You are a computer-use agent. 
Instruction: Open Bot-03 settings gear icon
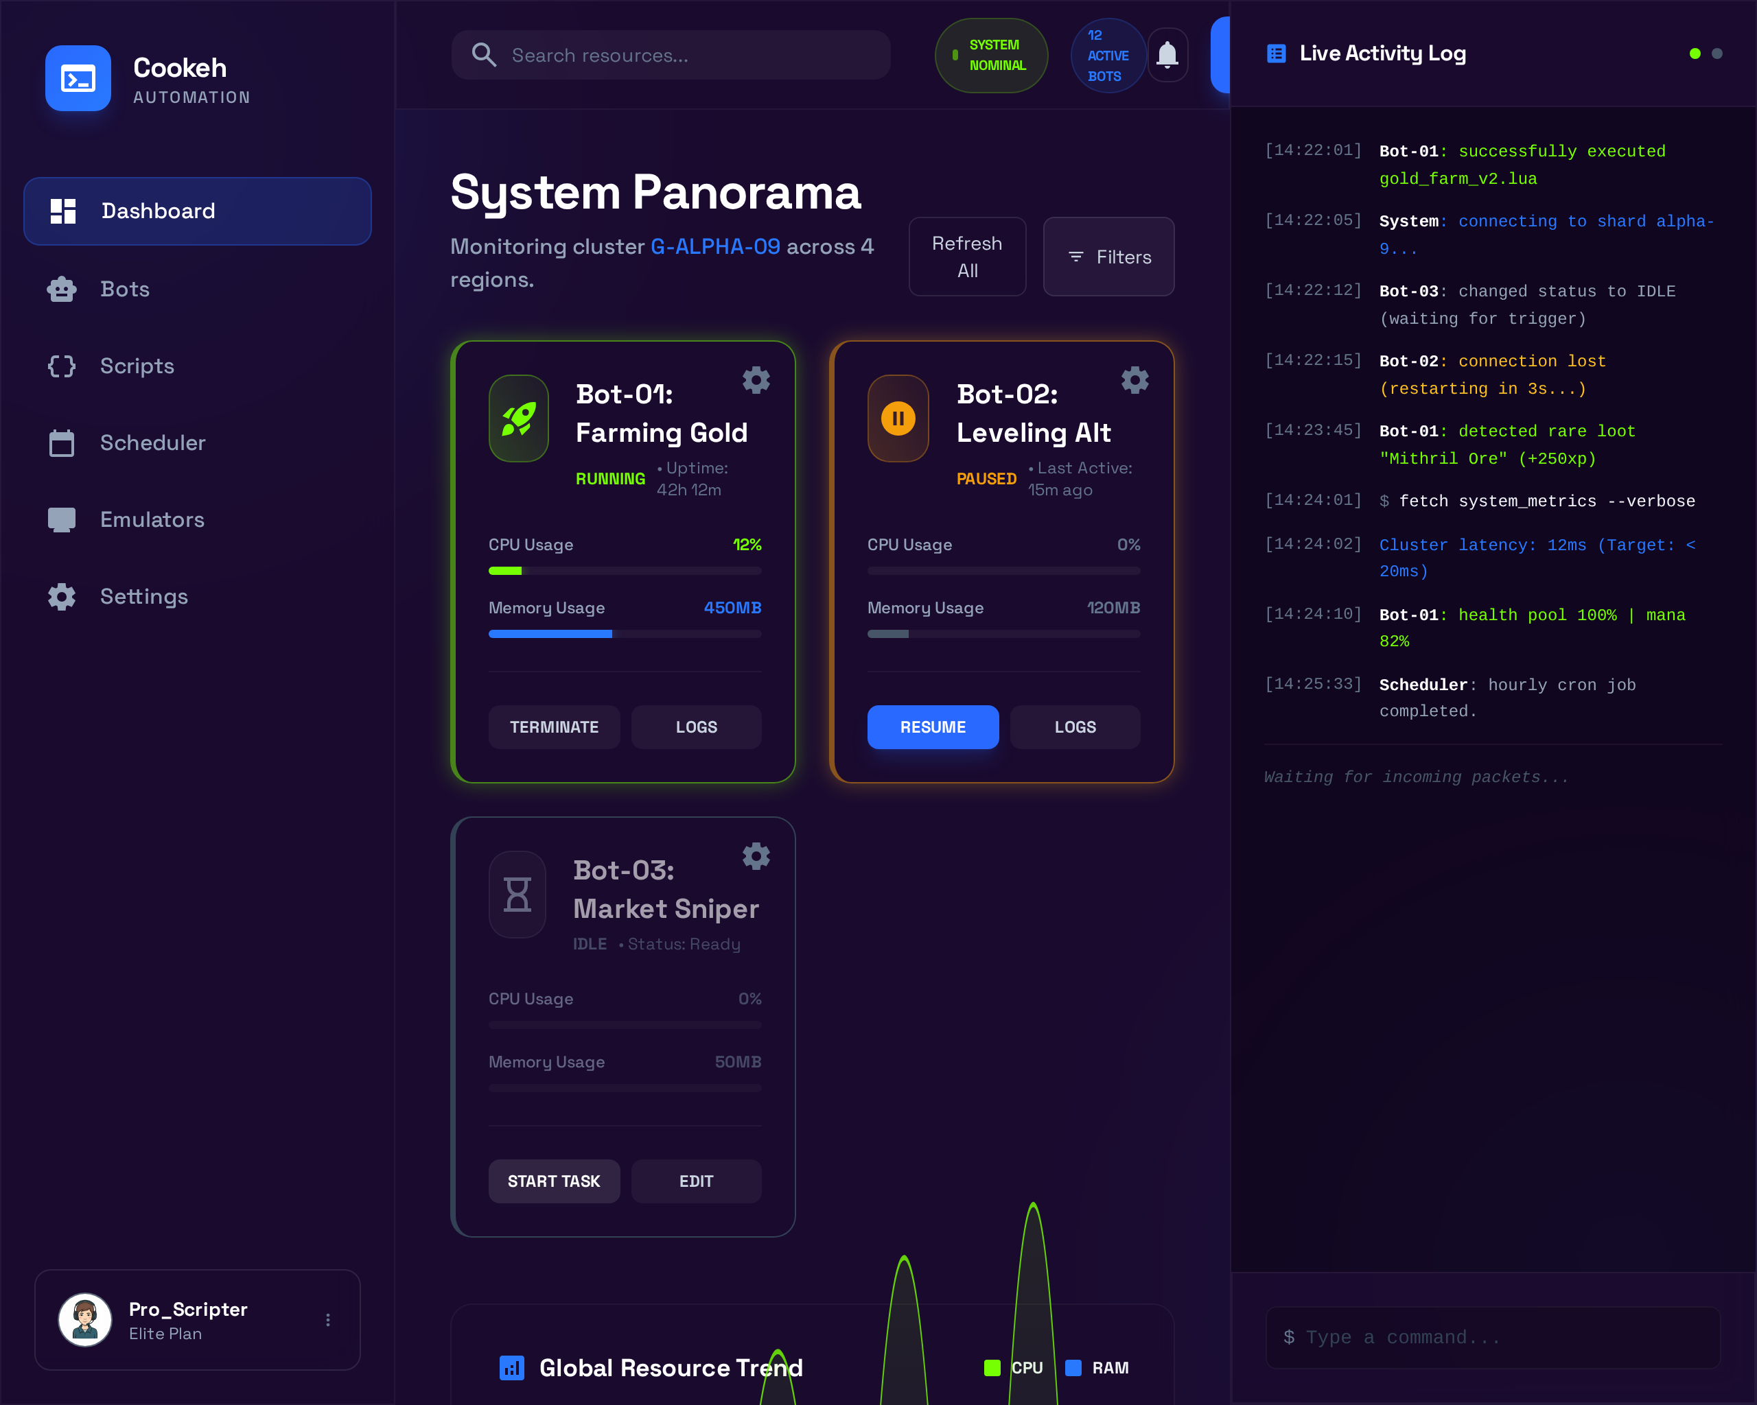click(x=756, y=856)
